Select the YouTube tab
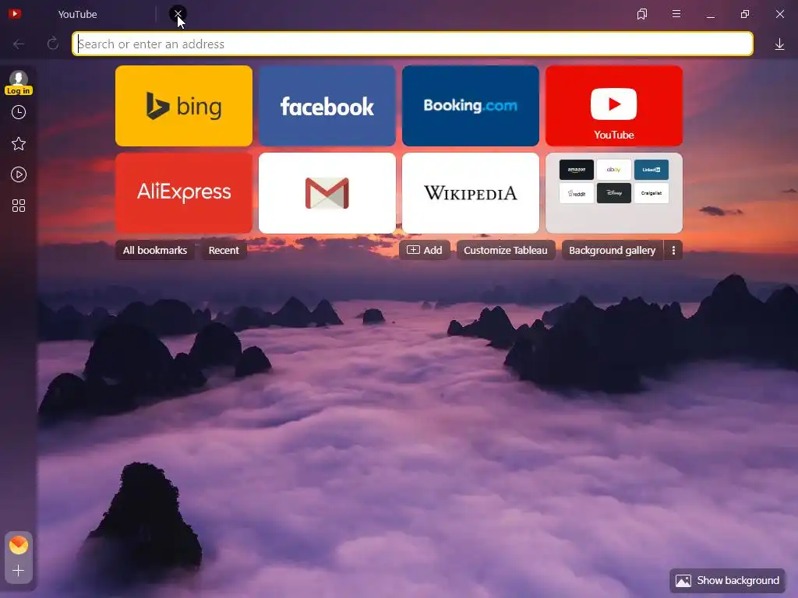The width and height of the screenshot is (798, 598). (77, 14)
